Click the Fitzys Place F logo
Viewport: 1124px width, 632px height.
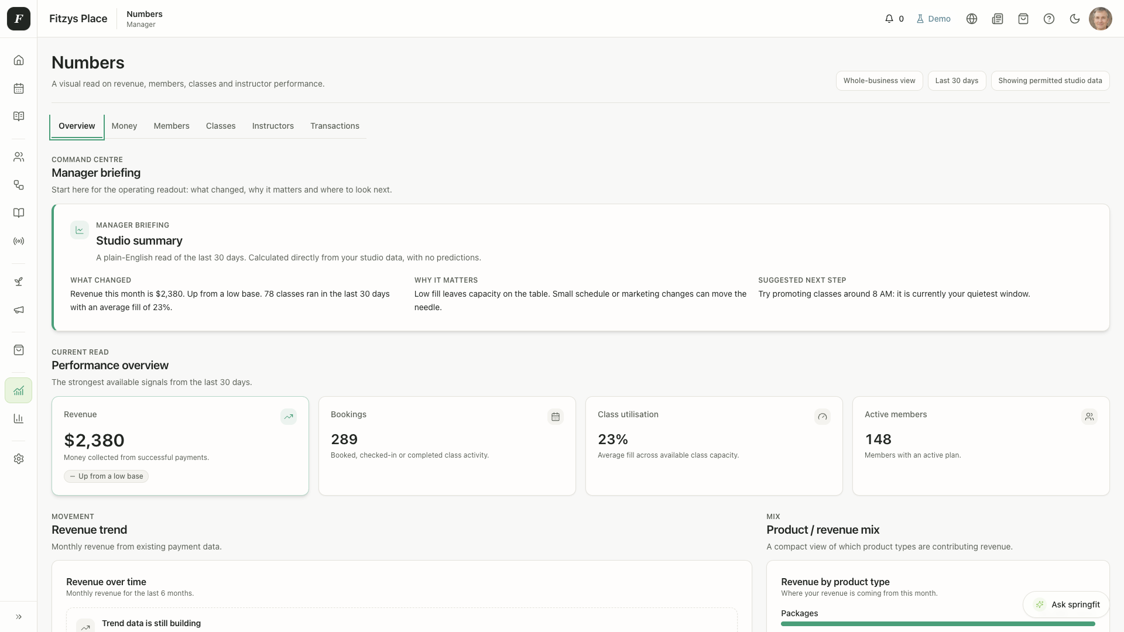point(19,19)
